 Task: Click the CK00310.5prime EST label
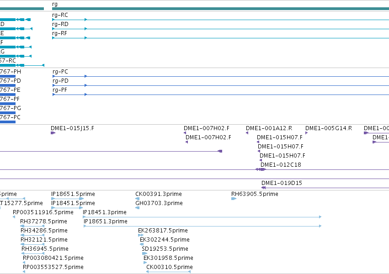170,267
